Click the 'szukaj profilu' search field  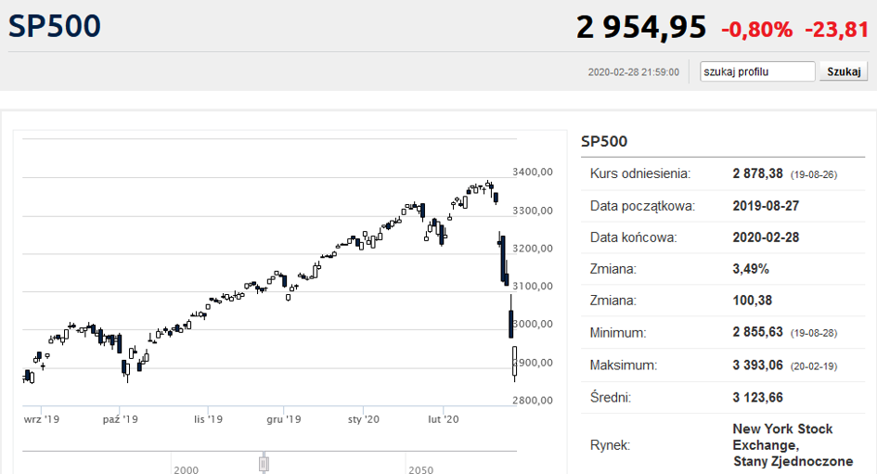click(x=757, y=71)
